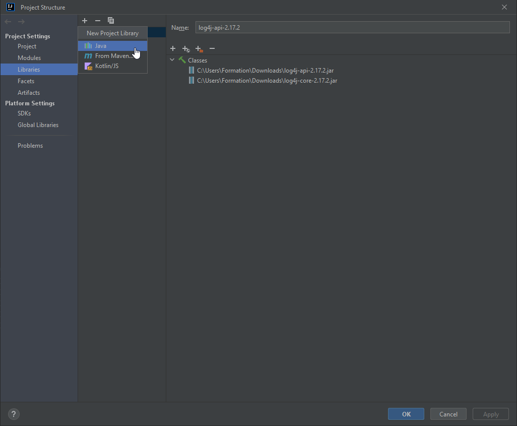Open help with the question mark icon
517x426 pixels.
tap(14, 414)
